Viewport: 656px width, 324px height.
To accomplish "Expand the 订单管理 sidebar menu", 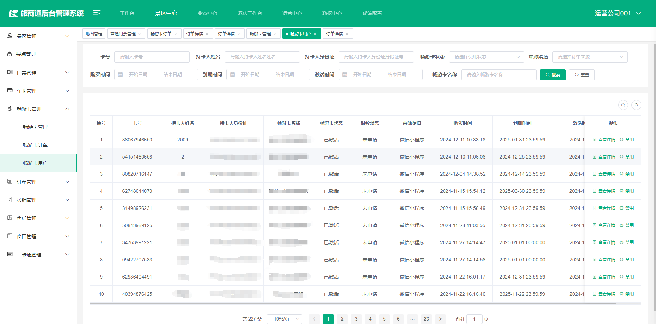I will [x=67, y=182].
